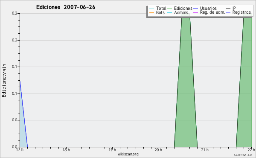
Task: Click the light cyan Total legend line
Action: (151, 9)
